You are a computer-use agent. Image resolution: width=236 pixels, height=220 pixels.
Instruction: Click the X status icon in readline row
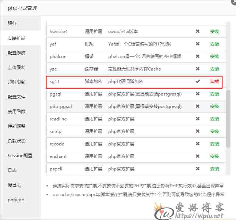[x=198, y=119]
